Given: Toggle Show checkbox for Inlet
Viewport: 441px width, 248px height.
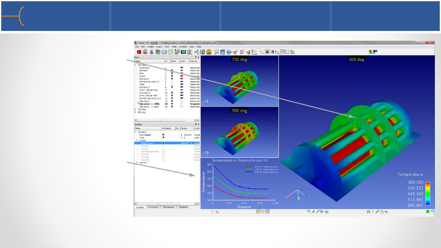Looking at the screenshot, I should click(x=172, y=73).
